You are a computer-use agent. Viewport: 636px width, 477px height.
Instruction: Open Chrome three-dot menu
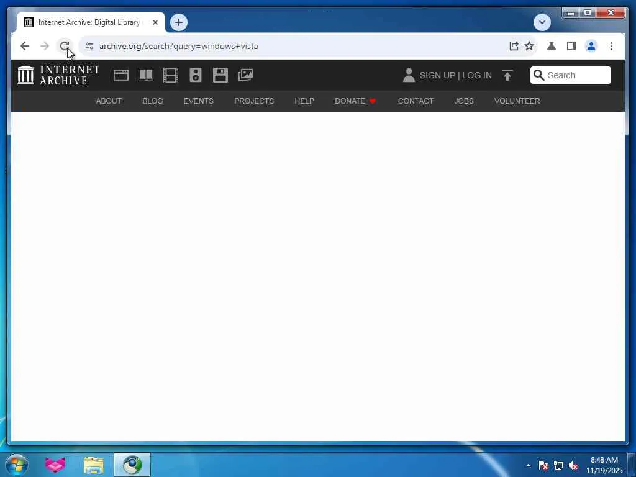611,46
